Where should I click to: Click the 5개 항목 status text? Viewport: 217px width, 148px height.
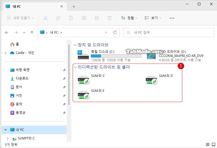pos(11,145)
